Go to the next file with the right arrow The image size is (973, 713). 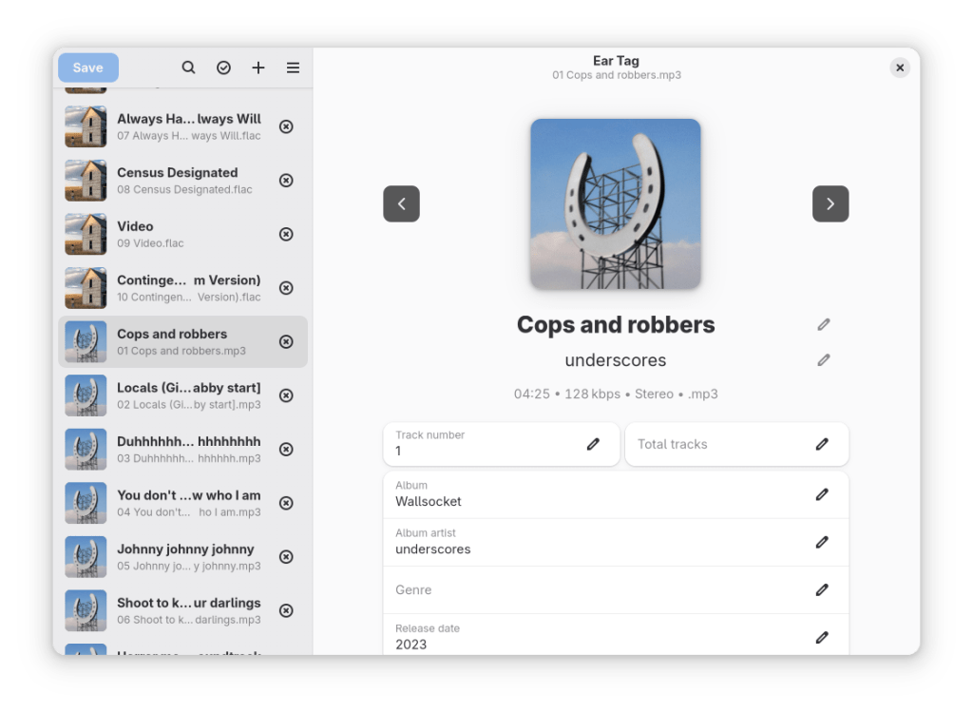tap(830, 203)
